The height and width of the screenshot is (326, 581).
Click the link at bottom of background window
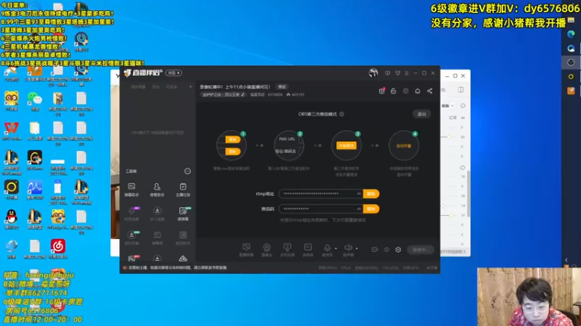pos(452,251)
